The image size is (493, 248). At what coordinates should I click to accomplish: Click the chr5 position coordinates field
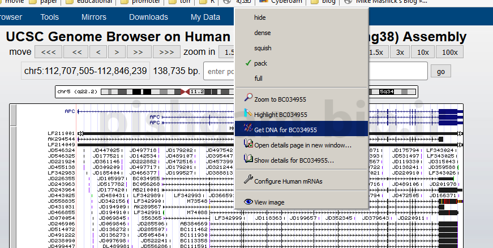(84, 71)
